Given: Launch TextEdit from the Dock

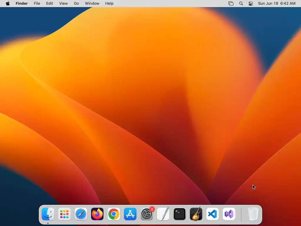Looking at the screenshot, I should (x=163, y=214).
